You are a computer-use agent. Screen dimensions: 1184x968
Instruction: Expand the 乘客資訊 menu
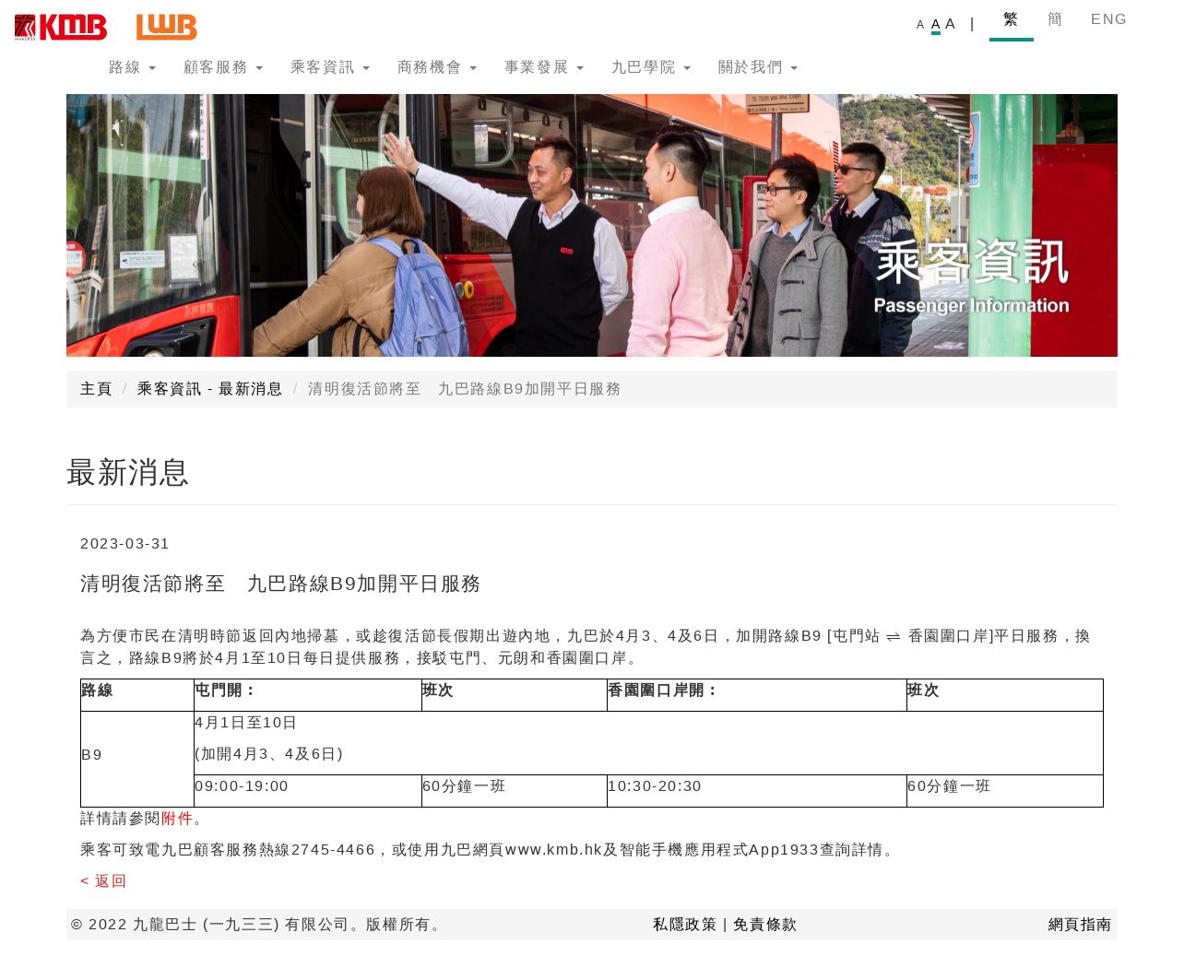[x=330, y=67]
